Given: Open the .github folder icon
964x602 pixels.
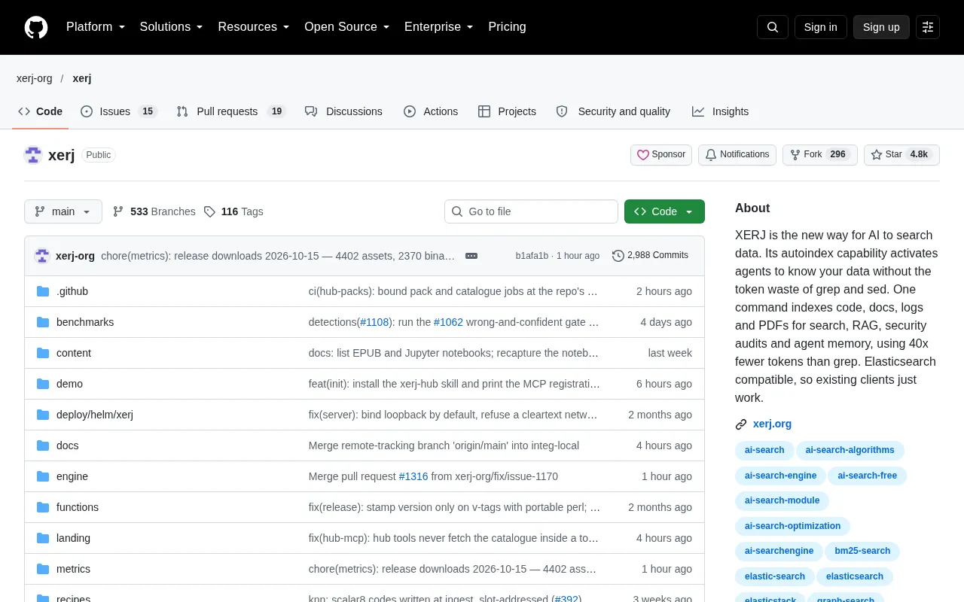Looking at the screenshot, I should point(43,291).
